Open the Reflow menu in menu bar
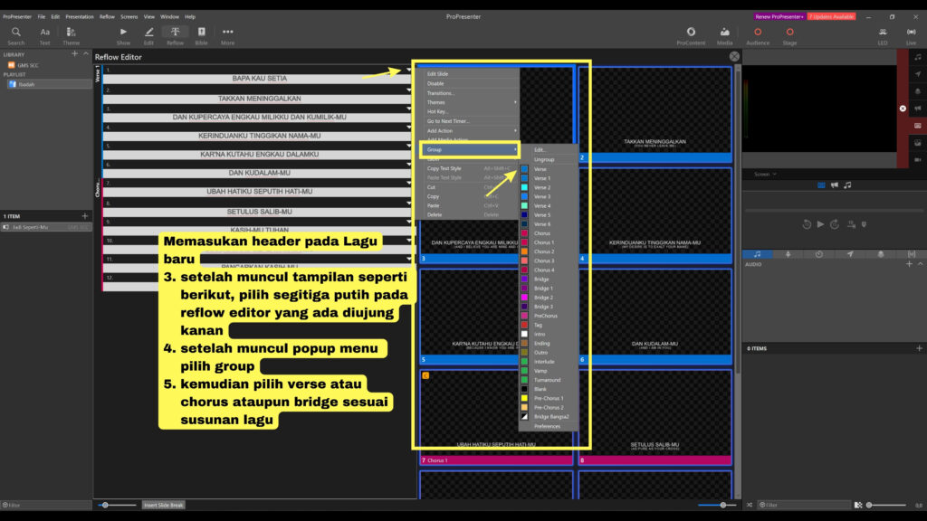The width and height of the screenshot is (927, 521). pyautogui.click(x=107, y=16)
